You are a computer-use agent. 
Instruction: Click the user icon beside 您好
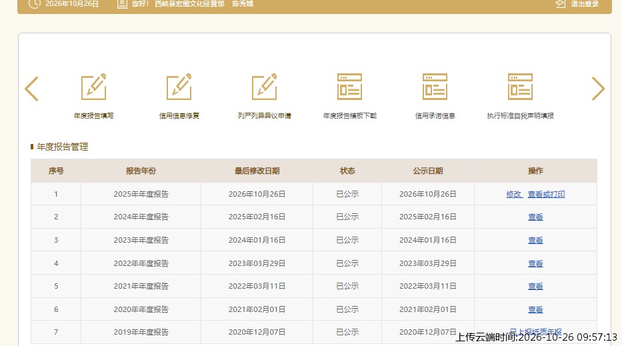tap(122, 3)
